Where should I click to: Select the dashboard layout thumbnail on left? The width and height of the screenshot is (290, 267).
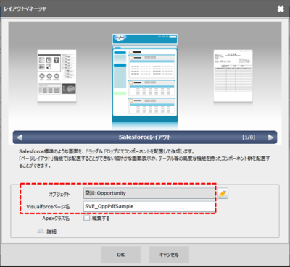(x=57, y=76)
